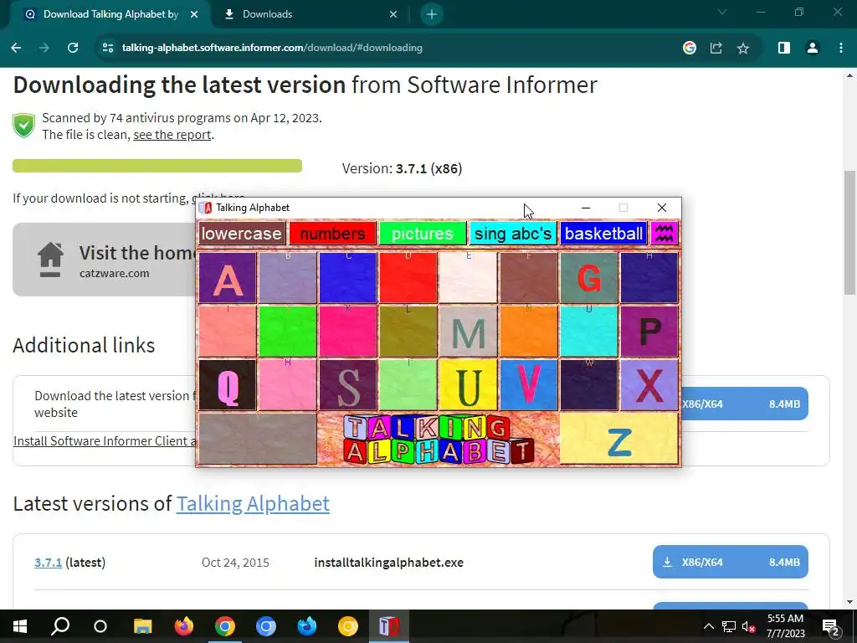Open the notification center
This screenshot has height=643, width=857.
(x=830, y=627)
